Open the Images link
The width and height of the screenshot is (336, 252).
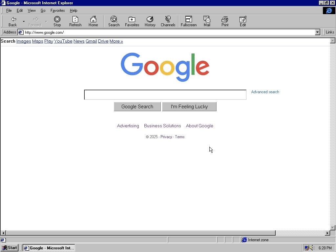click(x=24, y=41)
